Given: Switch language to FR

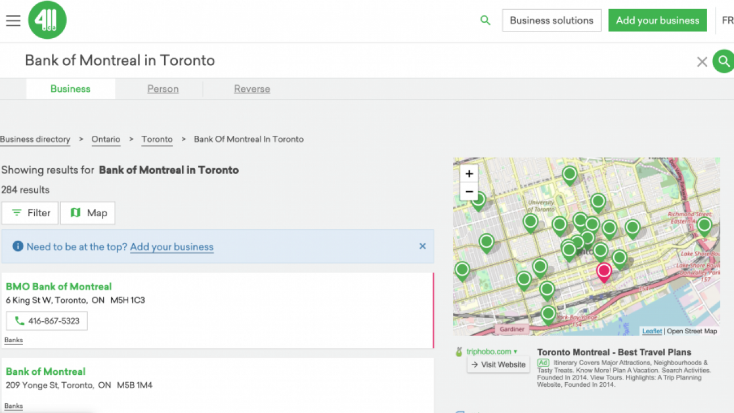Looking at the screenshot, I should click(728, 21).
